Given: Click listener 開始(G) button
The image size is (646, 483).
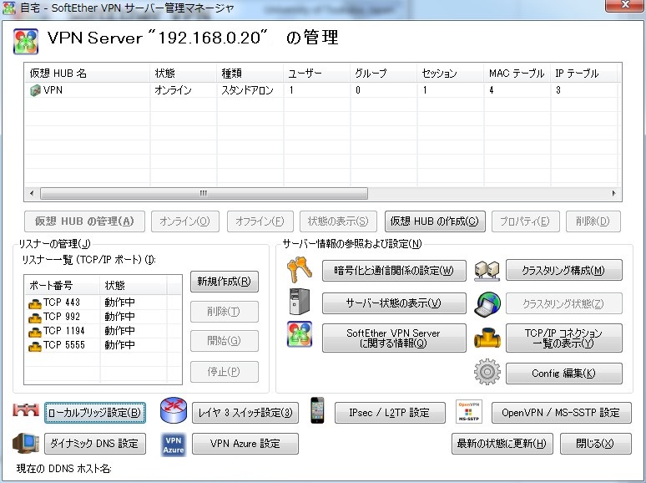Looking at the screenshot, I should 225,341.
